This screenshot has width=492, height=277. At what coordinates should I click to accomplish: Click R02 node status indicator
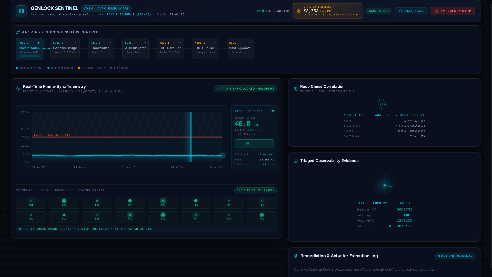pyautogui.click(x=64, y=201)
